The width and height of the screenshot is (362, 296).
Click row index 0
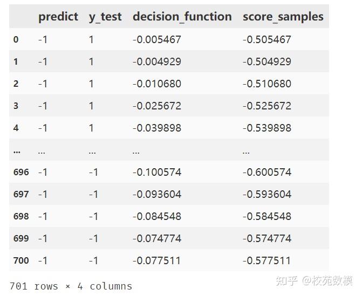[x=16, y=39]
